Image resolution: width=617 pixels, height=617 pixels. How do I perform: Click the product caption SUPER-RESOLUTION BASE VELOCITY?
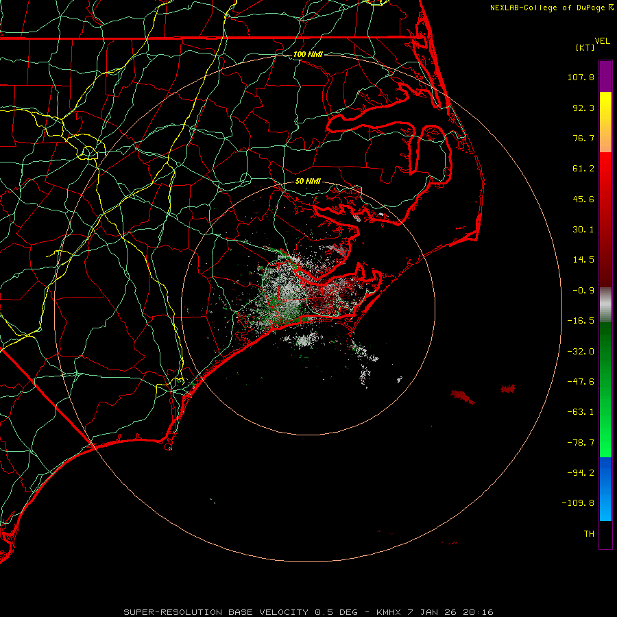tap(216, 612)
